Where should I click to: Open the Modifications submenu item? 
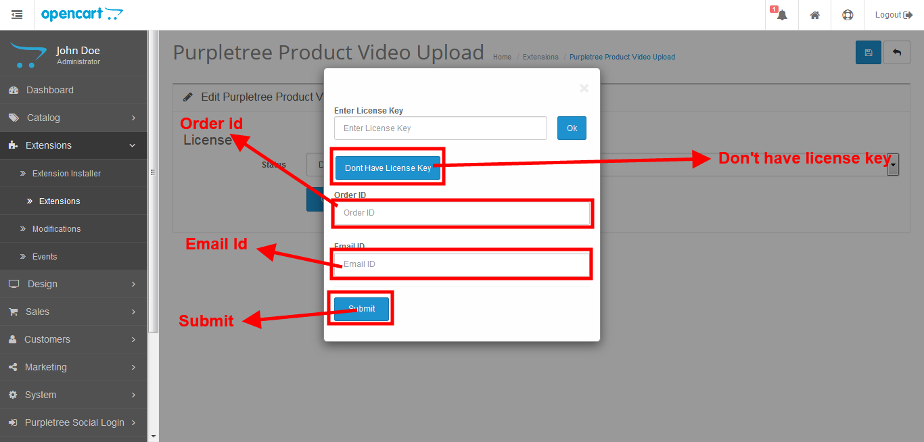pyautogui.click(x=74, y=229)
